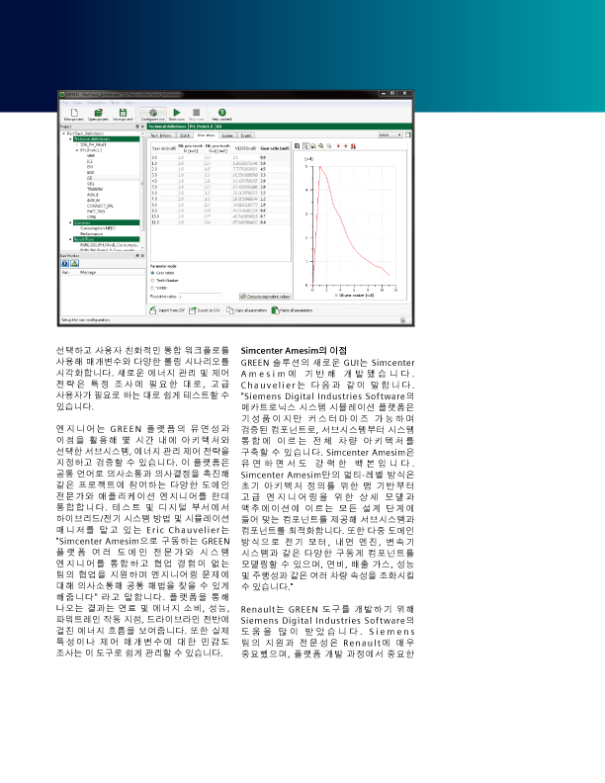This screenshot has width=605, height=783.
Task: Select the V1000 radio button
Action: [153, 288]
